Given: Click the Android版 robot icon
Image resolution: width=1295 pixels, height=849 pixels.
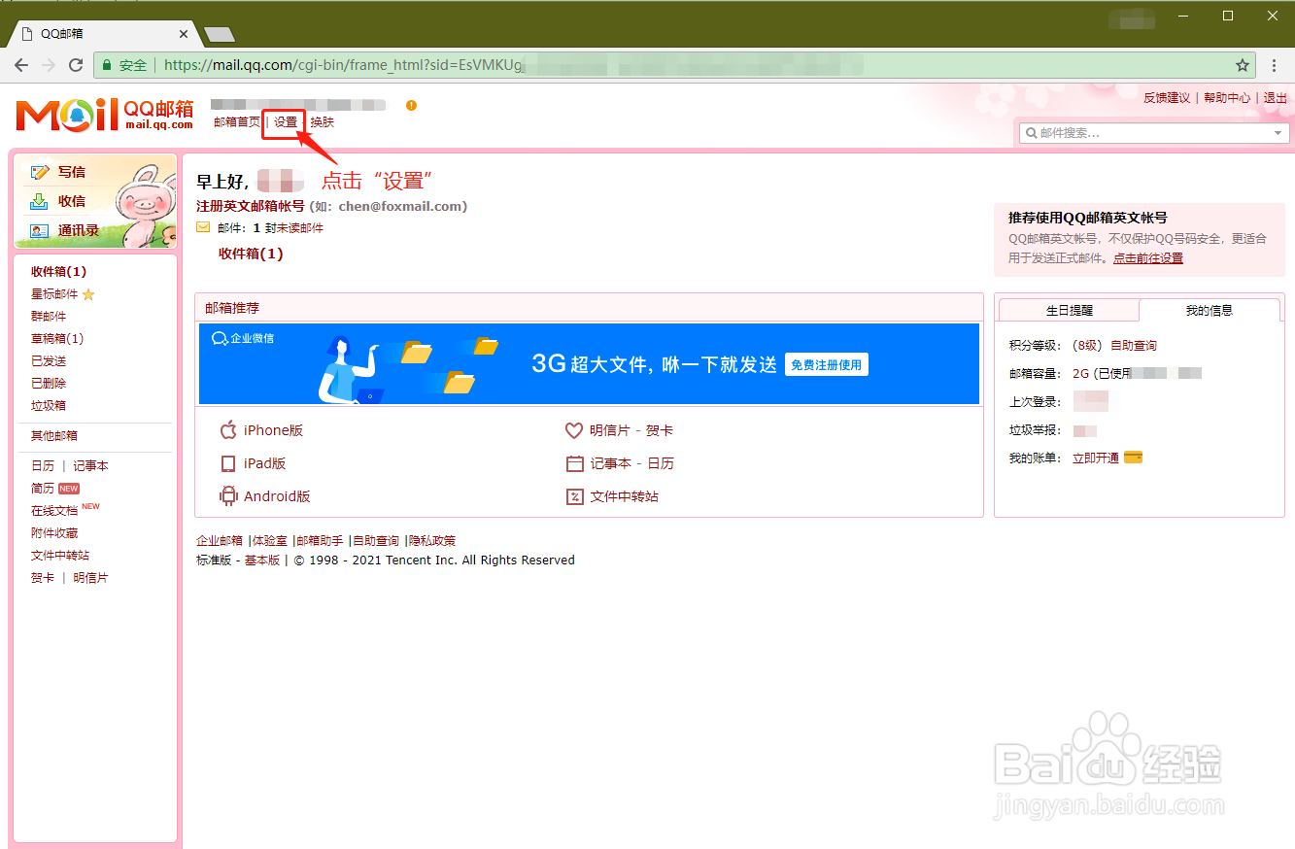Looking at the screenshot, I should pos(228,496).
